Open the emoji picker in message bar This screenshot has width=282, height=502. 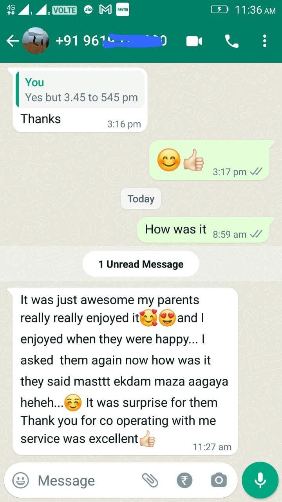coord(20,480)
